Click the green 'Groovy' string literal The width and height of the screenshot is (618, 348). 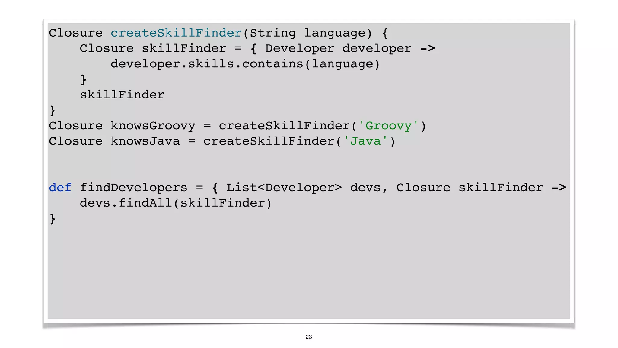[x=388, y=126]
